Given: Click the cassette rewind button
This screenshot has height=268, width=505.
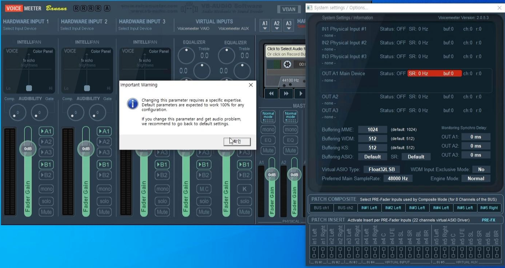Looking at the screenshot, I should pos(271,93).
